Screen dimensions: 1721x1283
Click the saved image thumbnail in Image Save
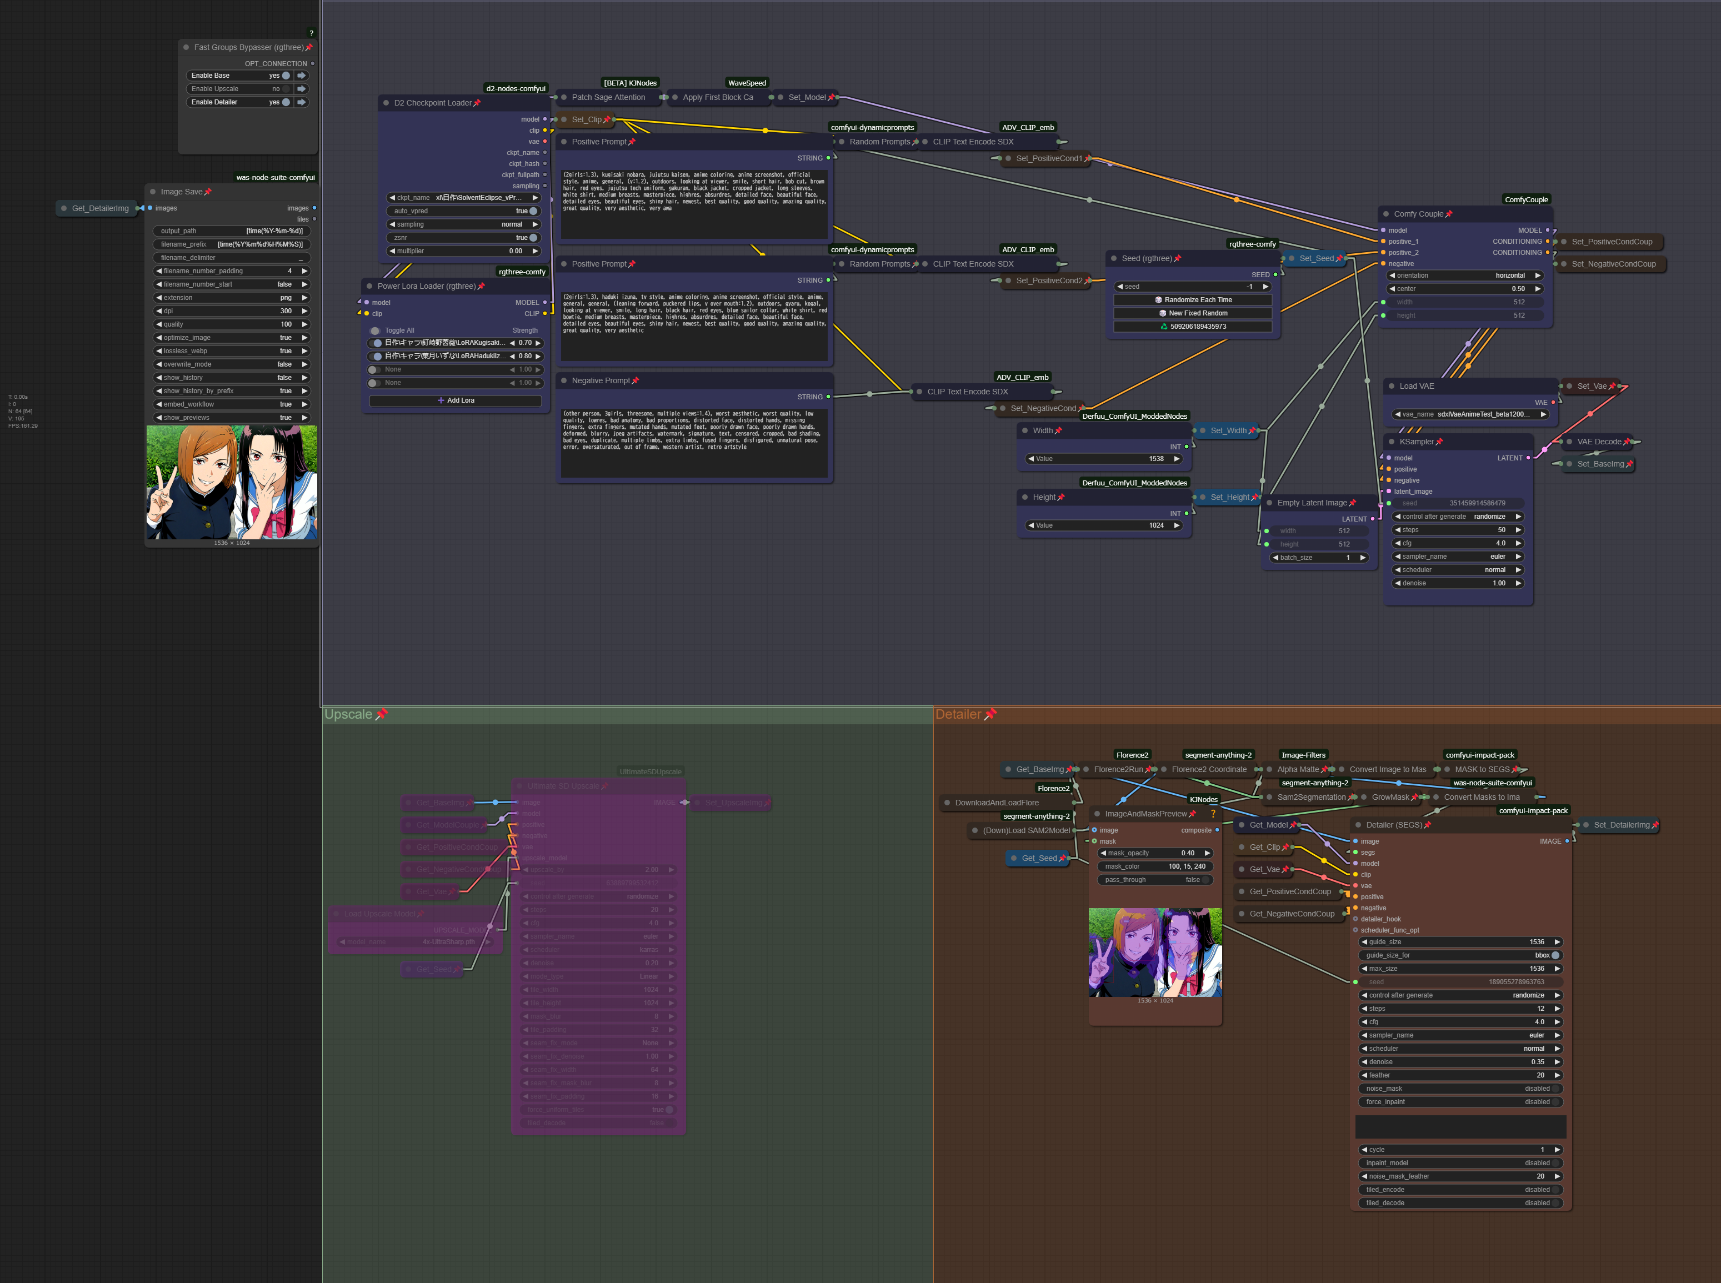232,482
